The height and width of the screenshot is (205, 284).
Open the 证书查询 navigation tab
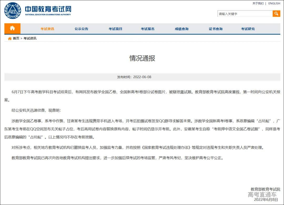point(216,29)
